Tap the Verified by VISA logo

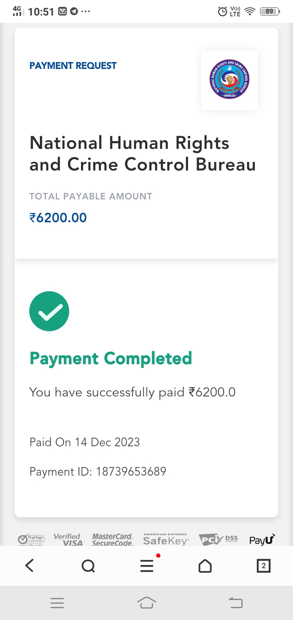[68, 540]
